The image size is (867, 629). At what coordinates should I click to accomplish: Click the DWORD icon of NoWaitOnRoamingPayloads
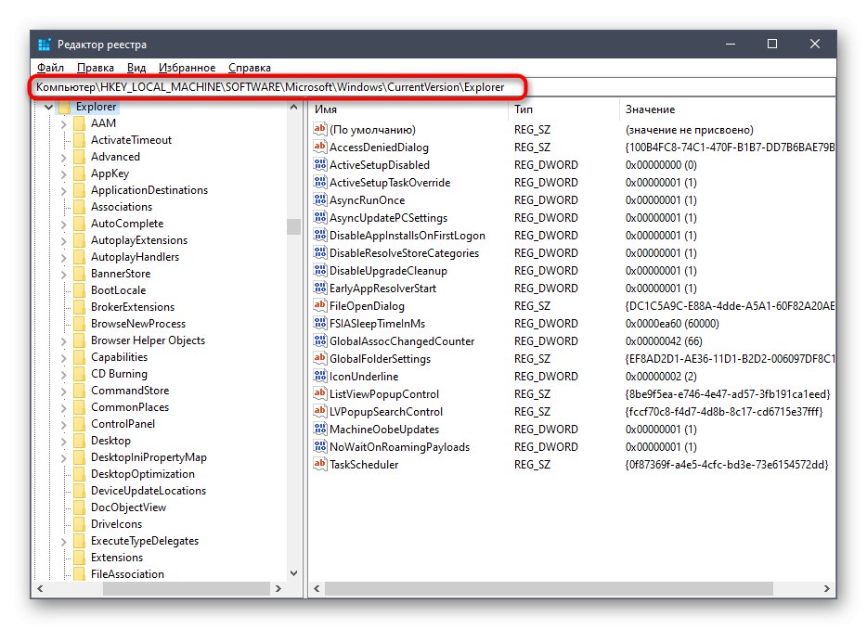pyautogui.click(x=319, y=447)
